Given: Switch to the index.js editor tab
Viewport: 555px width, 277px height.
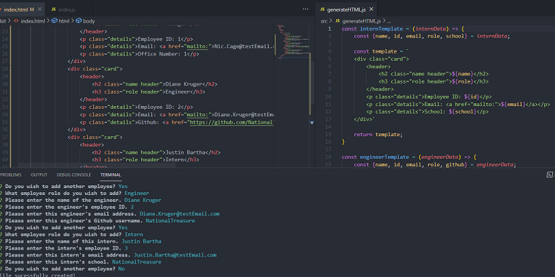Looking at the screenshot, I should [66, 9].
